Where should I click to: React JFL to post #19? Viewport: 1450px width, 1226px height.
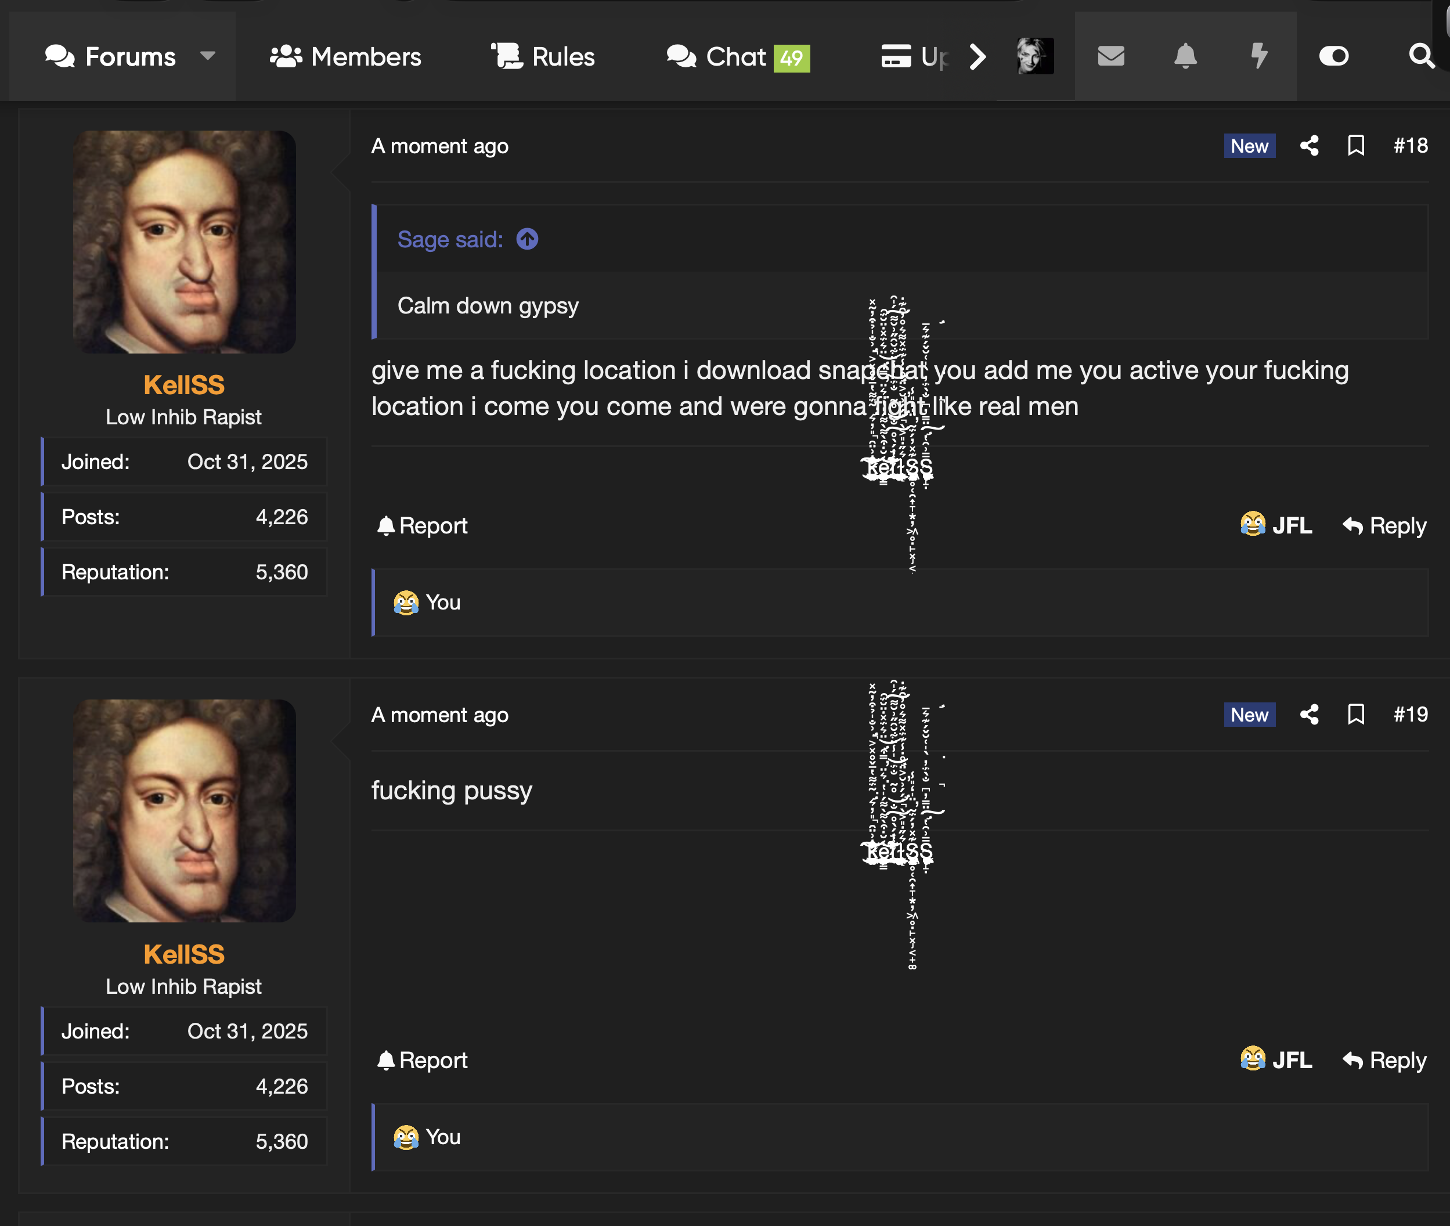1275,1059
